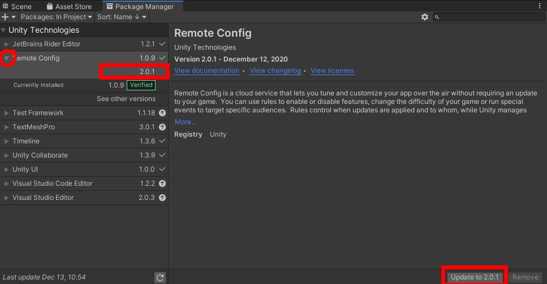Click Visual Studio Editor update icon
The height and width of the screenshot is (284, 547).
162,198
